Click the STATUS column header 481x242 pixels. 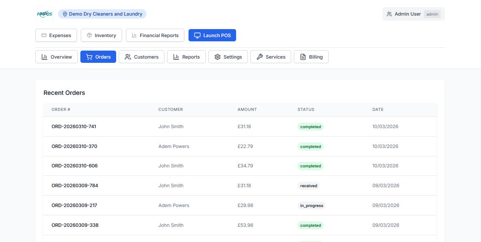tap(306, 110)
